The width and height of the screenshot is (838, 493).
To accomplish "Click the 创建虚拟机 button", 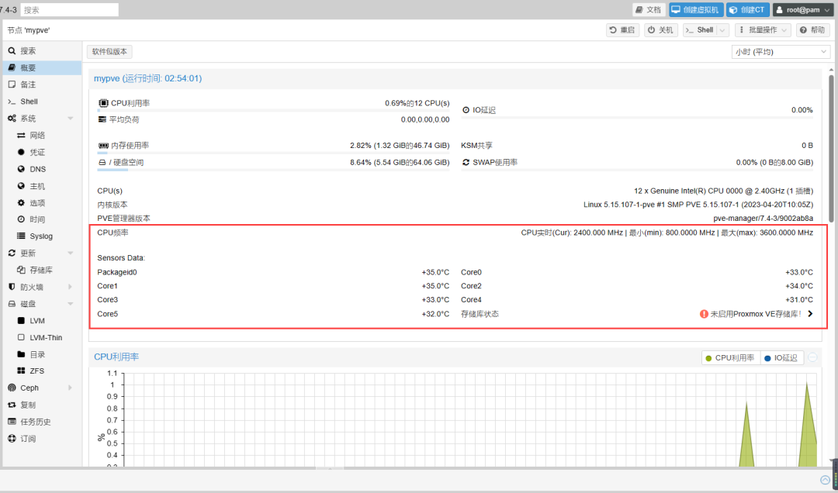I will pyautogui.click(x=697, y=10).
